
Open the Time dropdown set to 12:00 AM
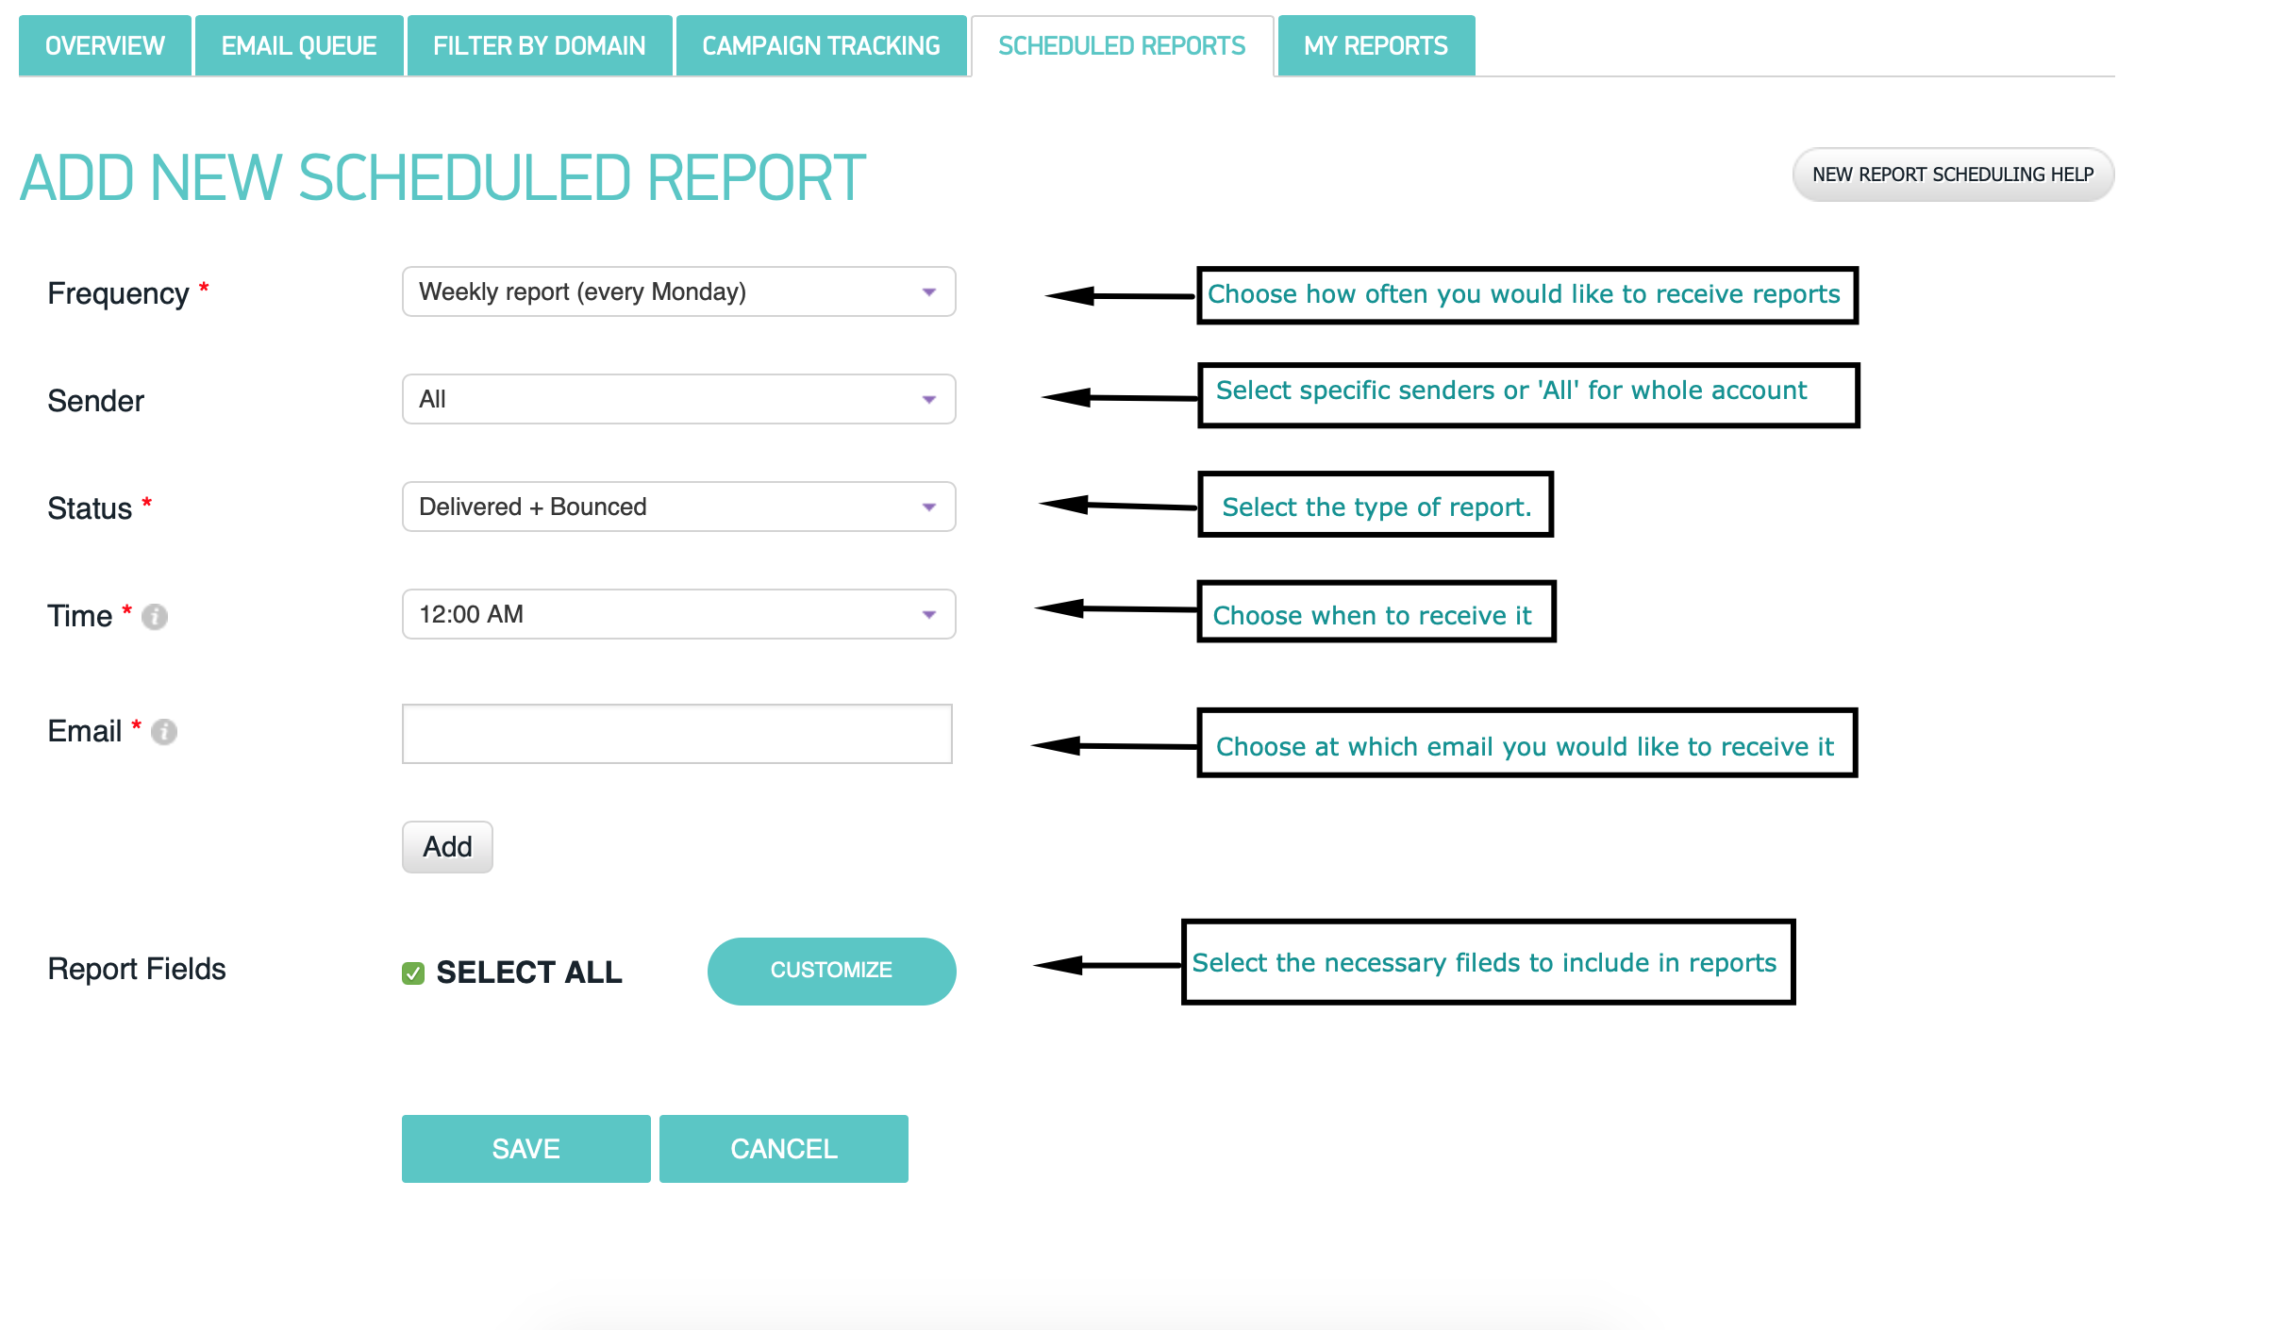[x=677, y=615]
